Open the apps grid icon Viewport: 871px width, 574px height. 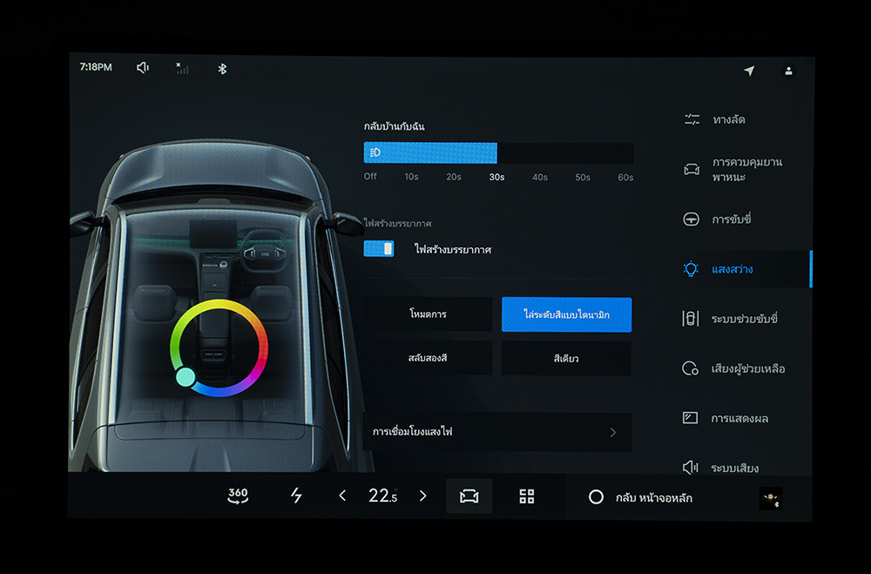coord(527,496)
